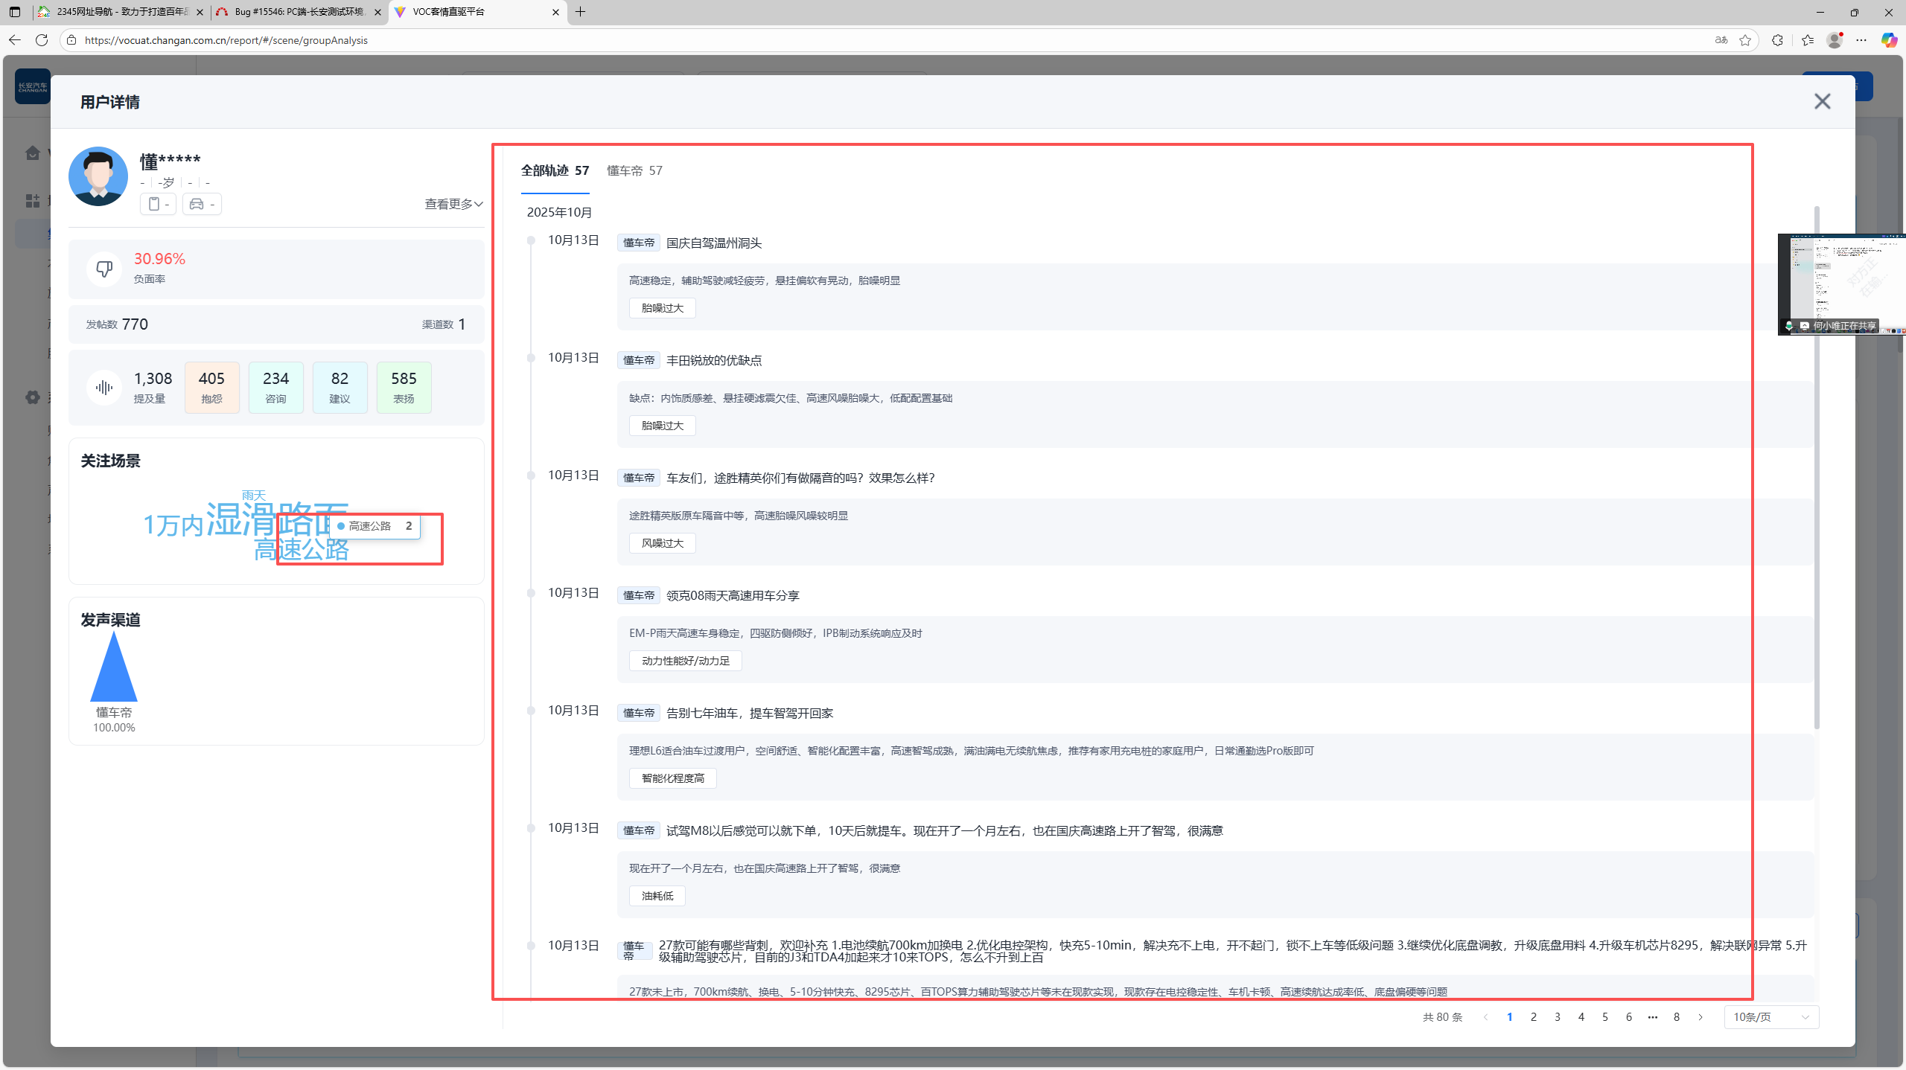
Task: Open browser extensions icon
Action: [x=1777, y=40]
